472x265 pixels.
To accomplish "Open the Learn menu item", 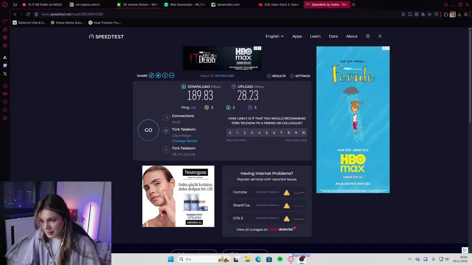I will pos(315,36).
